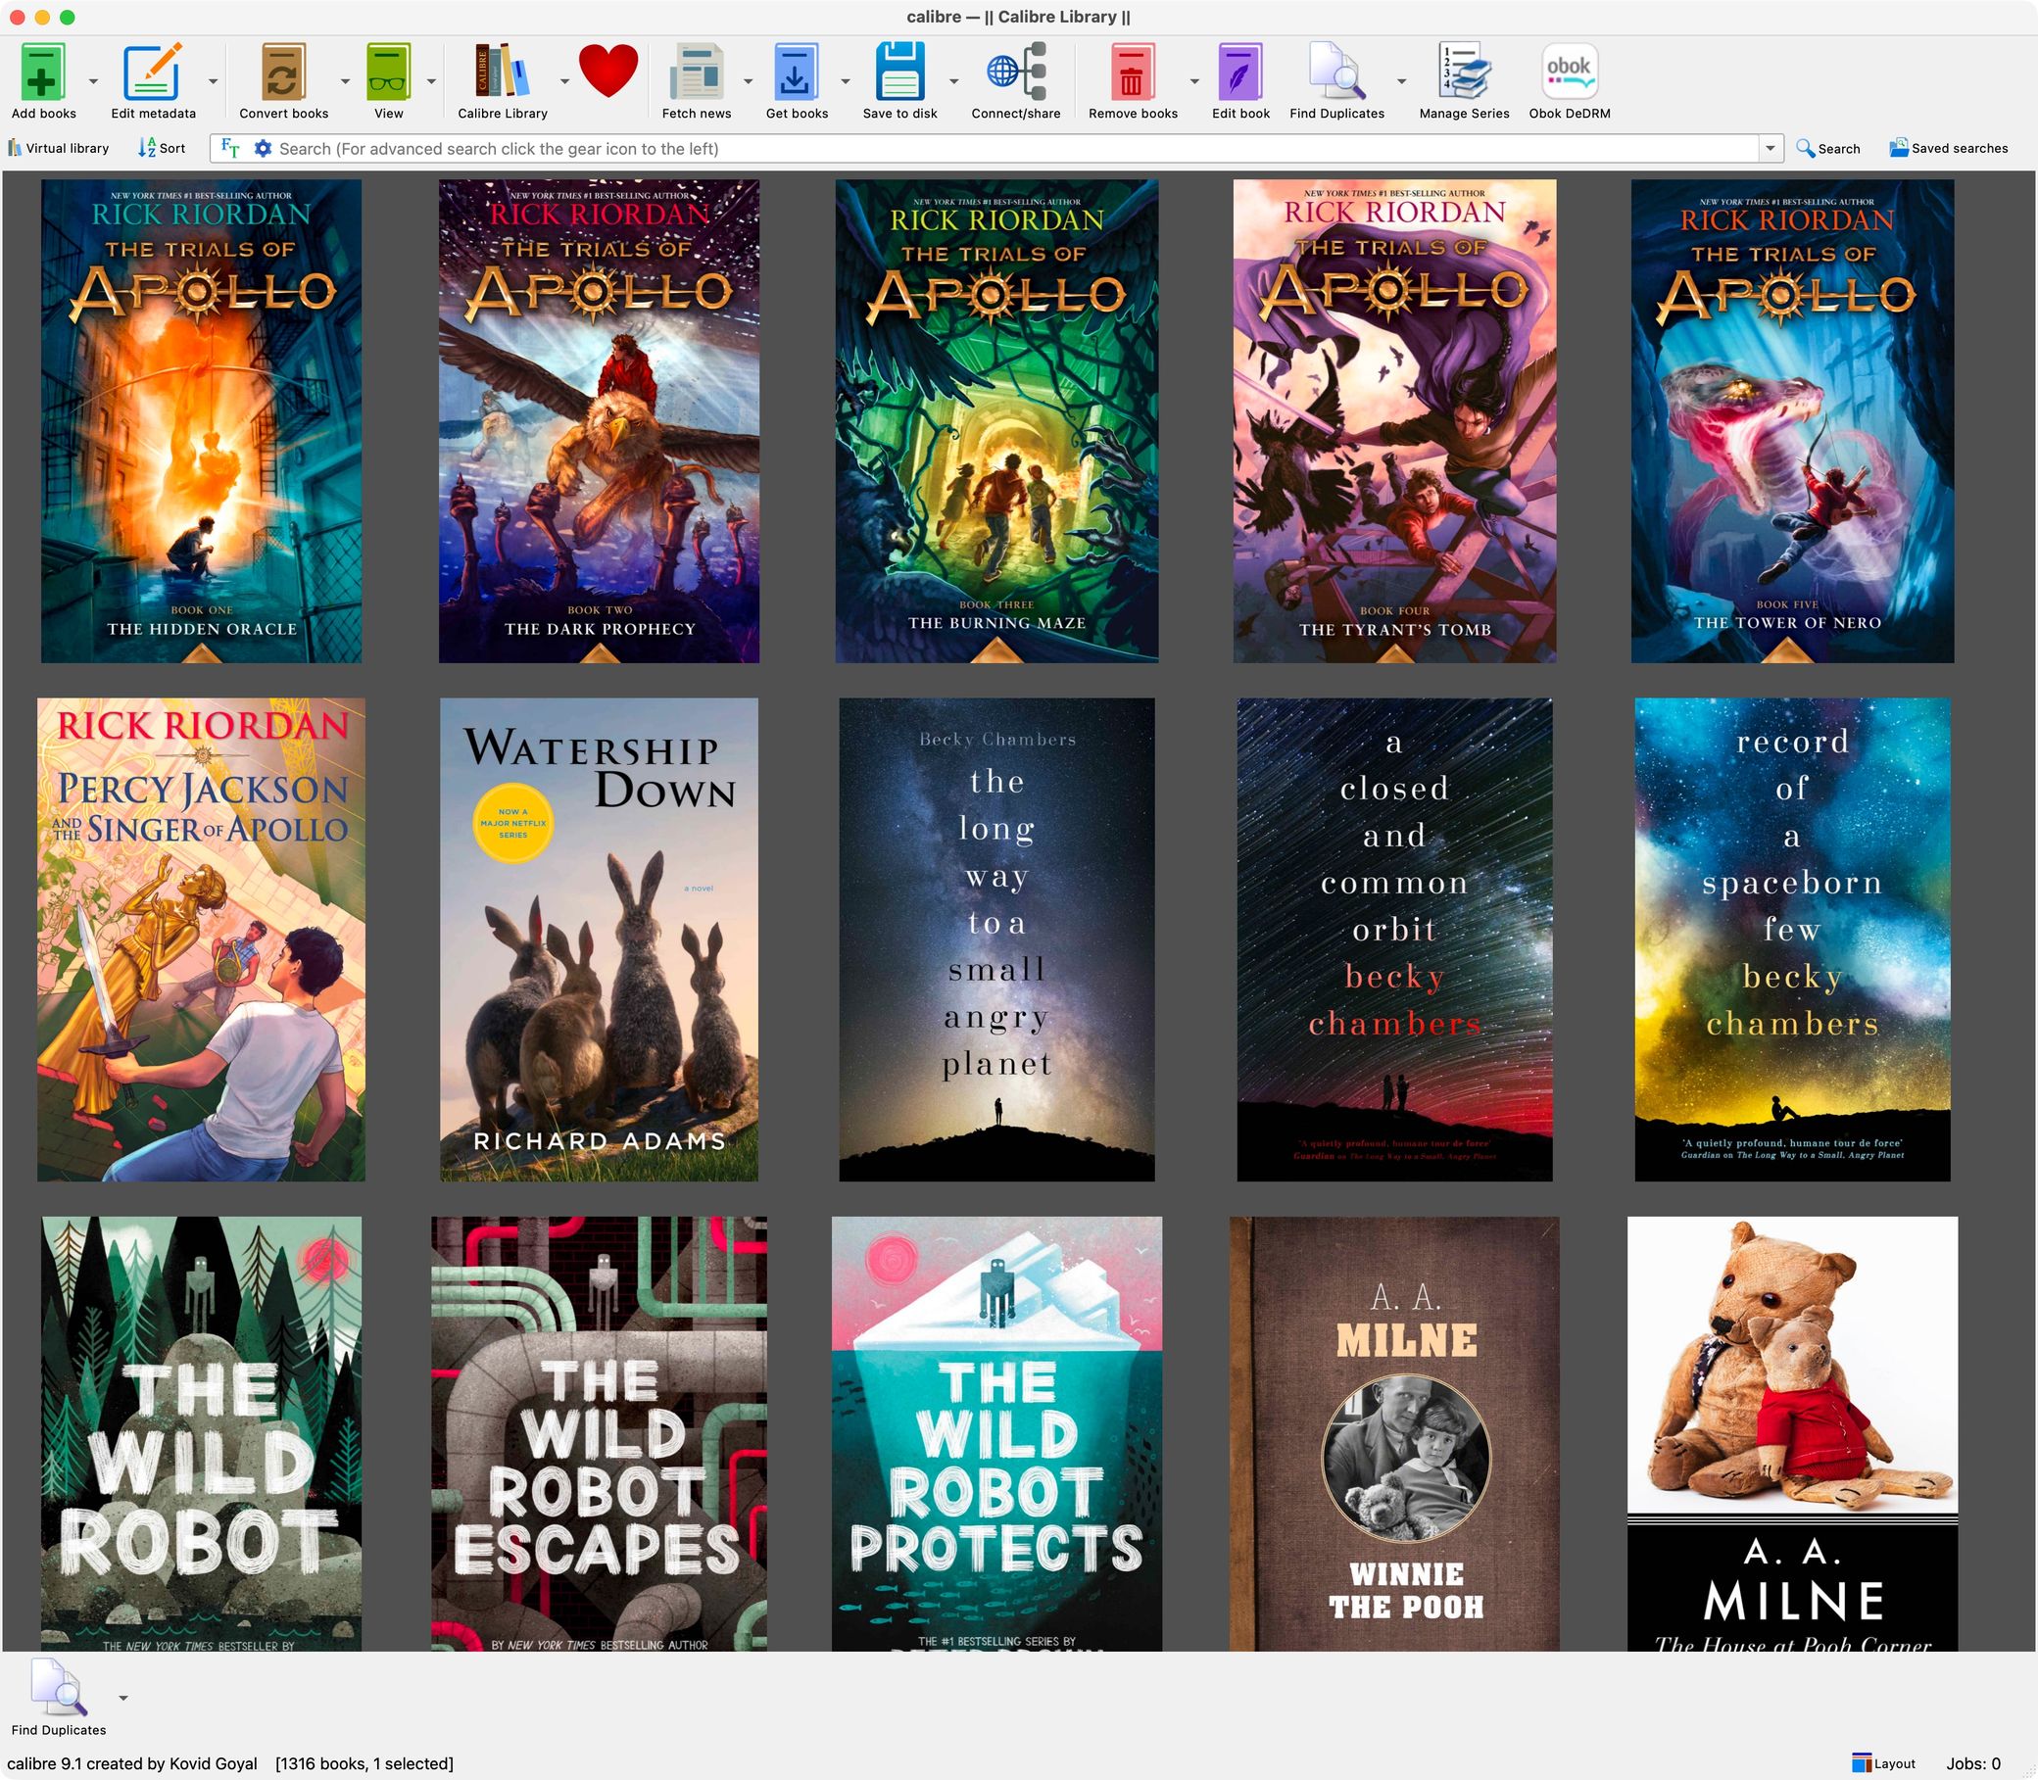Open Edit metadata tool
The height and width of the screenshot is (1780, 2038).
152,72
